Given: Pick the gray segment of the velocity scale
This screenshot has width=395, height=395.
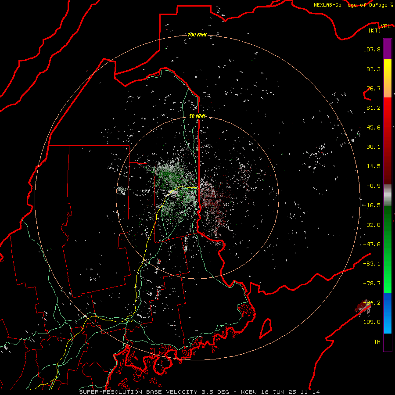Looking at the screenshot, I should (388, 195).
